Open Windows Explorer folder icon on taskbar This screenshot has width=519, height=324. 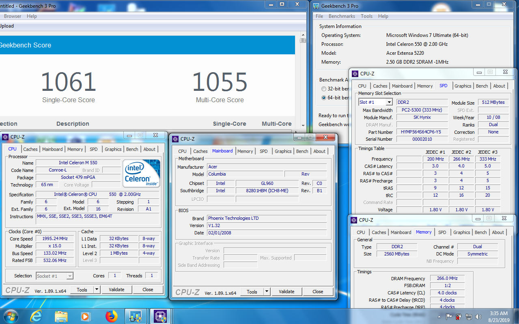point(61,316)
